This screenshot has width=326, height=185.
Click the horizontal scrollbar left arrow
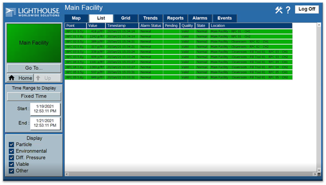coord(67,174)
